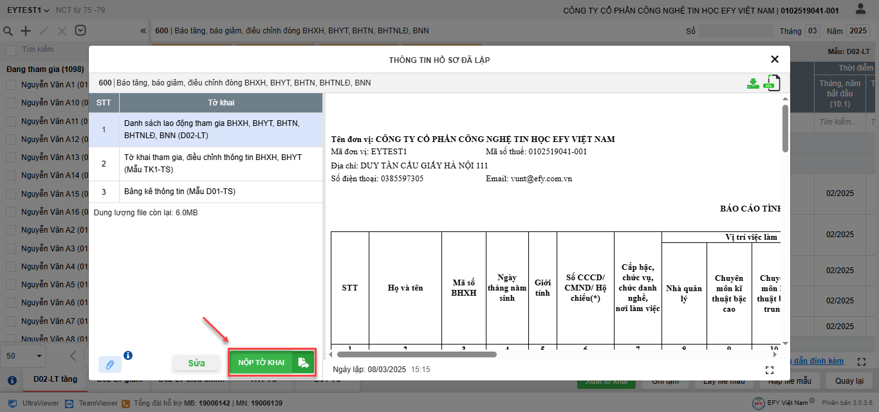Open the paperclip attachment button
879x412 pixels.
[110, 364]
